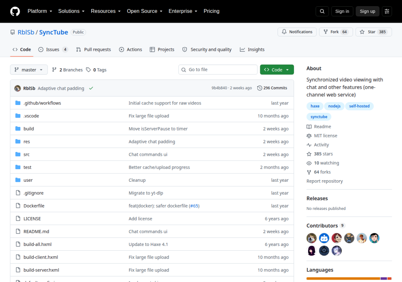Open the master branch selector dropdown
This screenshot has width=402, height=282.
[x=29, y=70]
